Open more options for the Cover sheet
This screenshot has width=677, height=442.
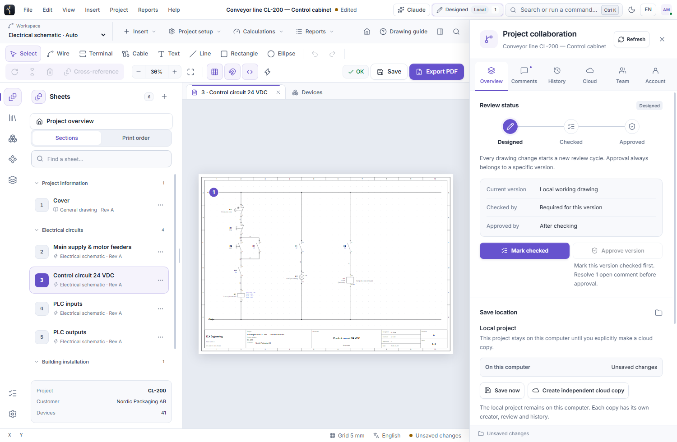pos(160,205)
